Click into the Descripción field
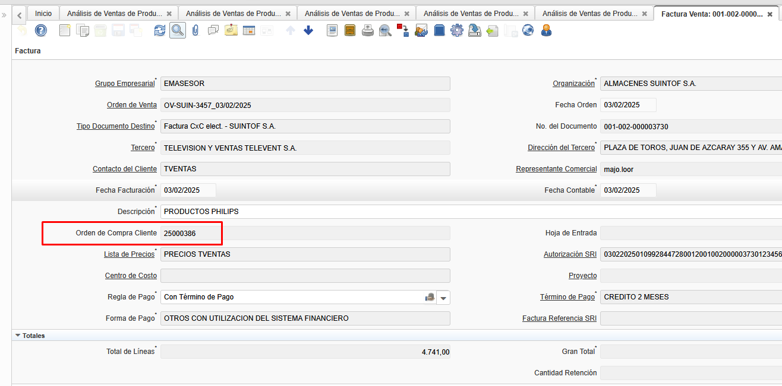Viewport: 782px width, 386px height. click(x=469, y=212)
